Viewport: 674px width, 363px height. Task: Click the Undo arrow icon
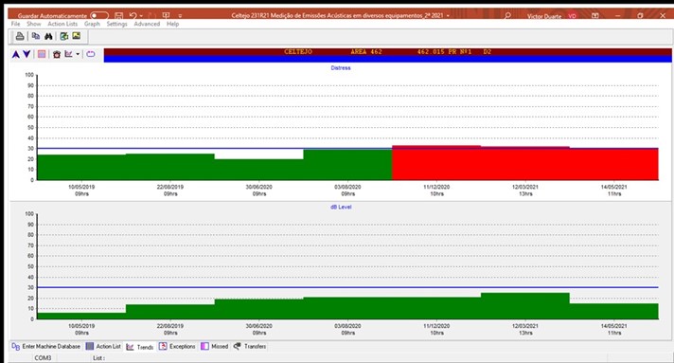coord(133,16)
